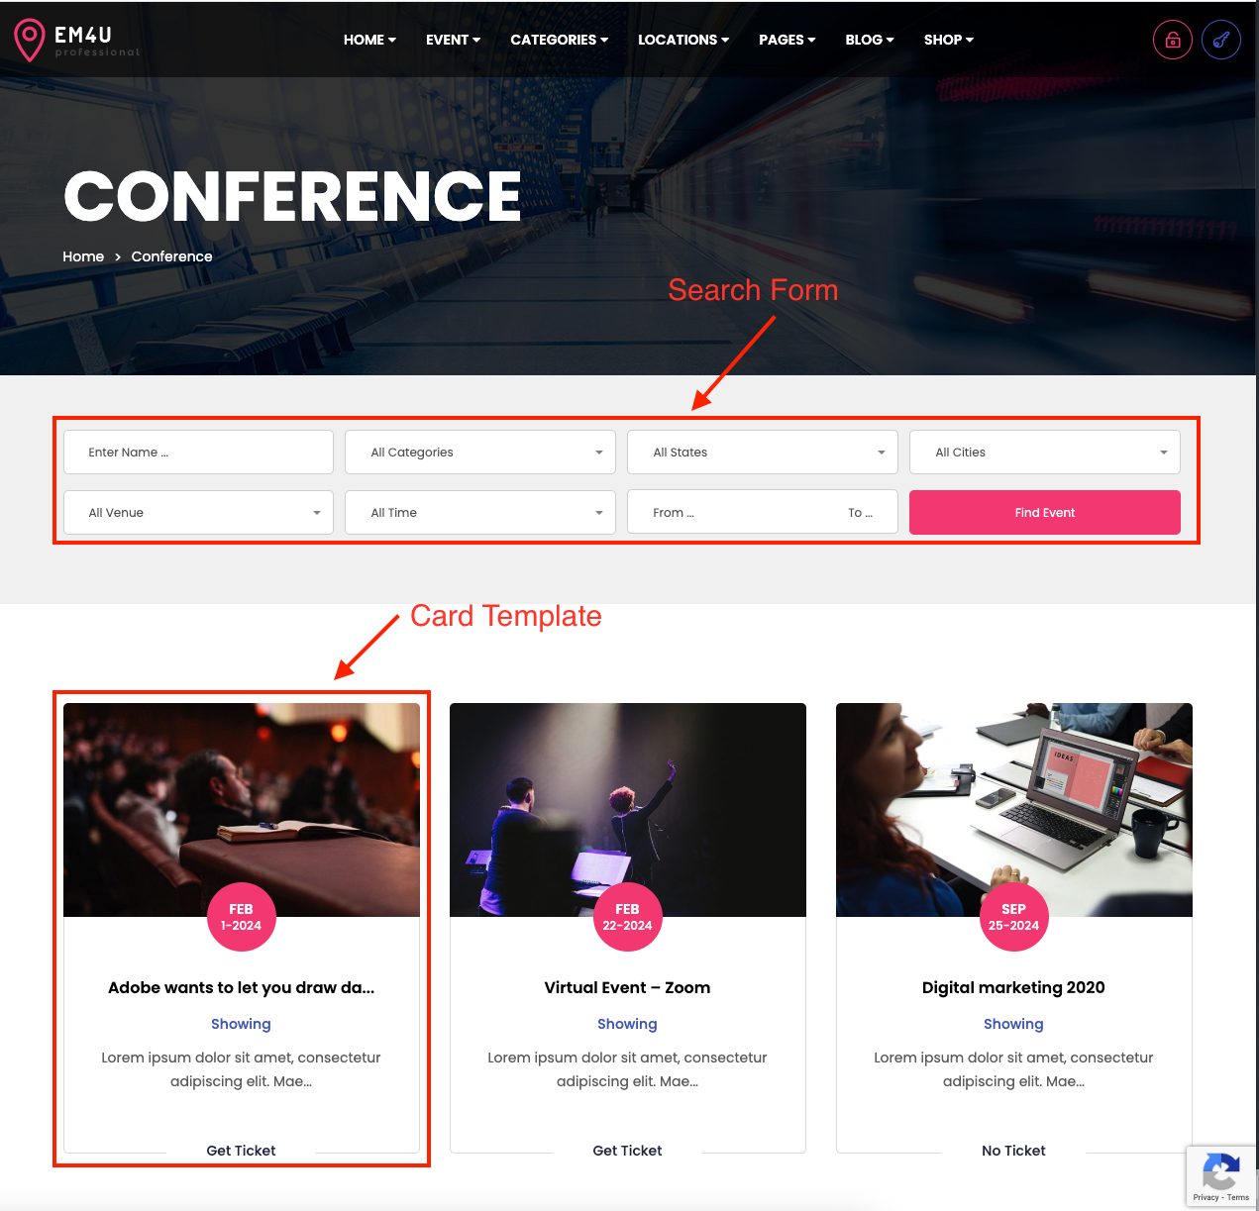Click the SEP 25-2024 date badge
Screen dimensions: 1259x1211
1014,917
